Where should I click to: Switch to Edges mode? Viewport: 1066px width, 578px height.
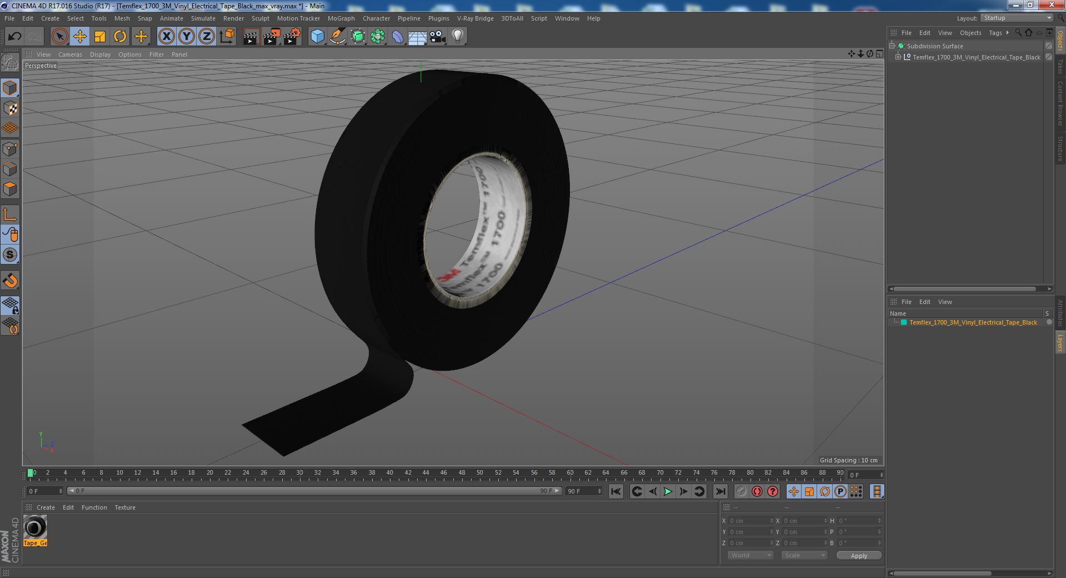tap(10, 169)
